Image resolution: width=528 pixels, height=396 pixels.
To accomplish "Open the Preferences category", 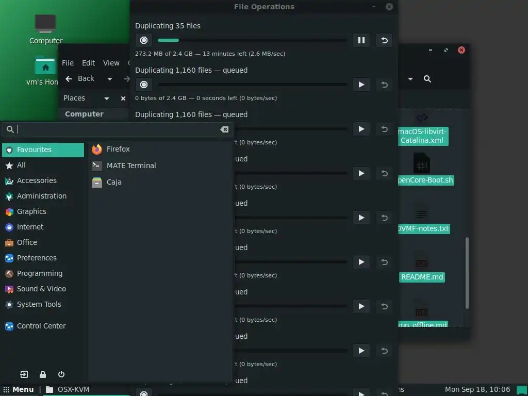I will (x=43, y=258).
